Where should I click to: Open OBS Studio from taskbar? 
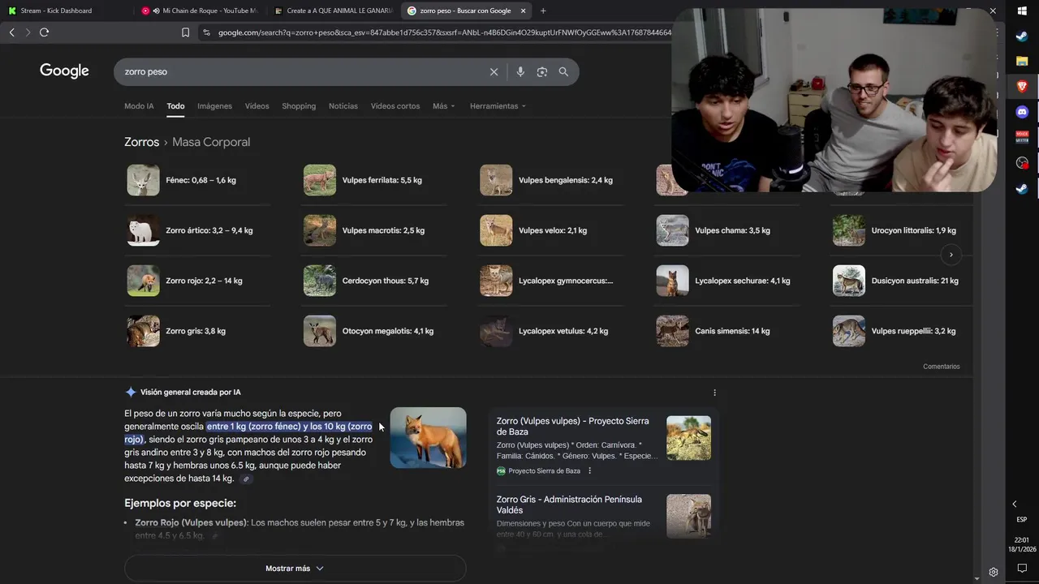(x=1022, y=163)
